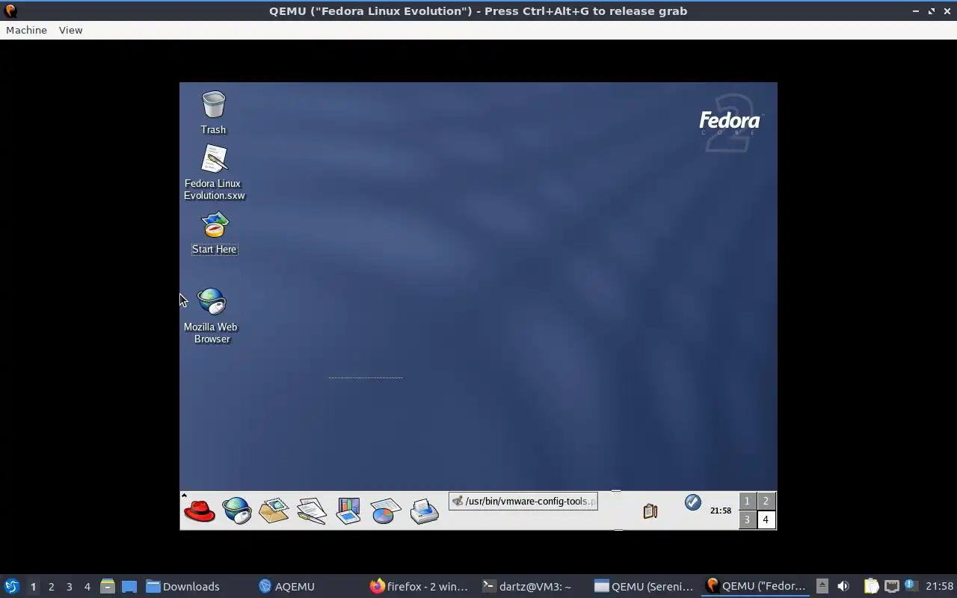
Task: Open the QEMU window menu icon
Action: (10, 11)
